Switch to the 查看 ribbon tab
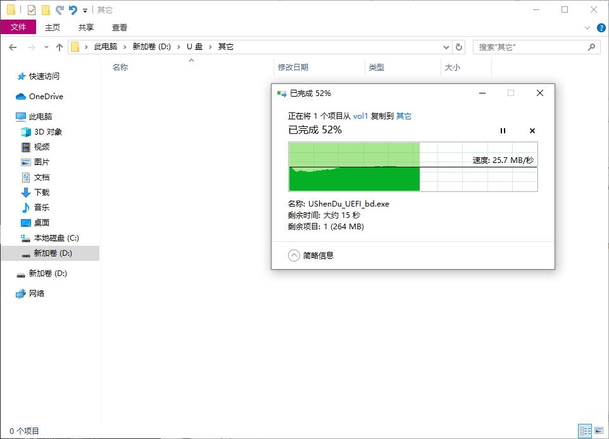 119,27
